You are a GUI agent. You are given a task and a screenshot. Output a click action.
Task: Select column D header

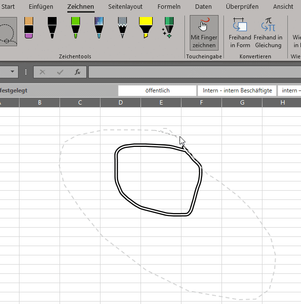pyautogui.click(x=120, y=103)
